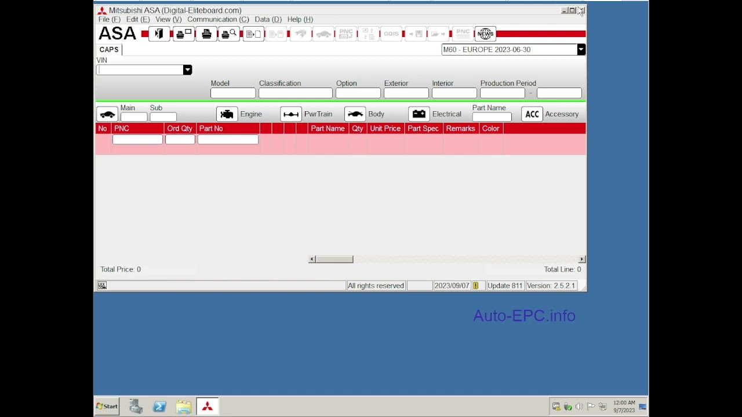
Task: Click the horizontal scrollbar right arrow
Action: [581, 259]
